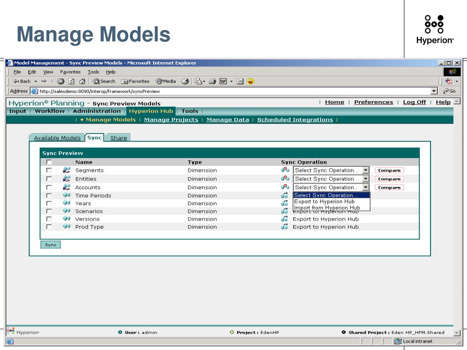
Task: Open Sync Operation dropdown for Accounts
Action: point(331,187)
